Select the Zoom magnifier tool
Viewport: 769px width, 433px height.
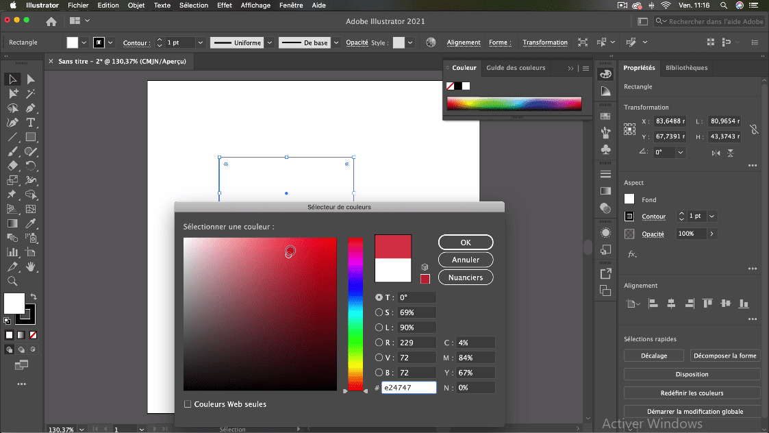12,281
